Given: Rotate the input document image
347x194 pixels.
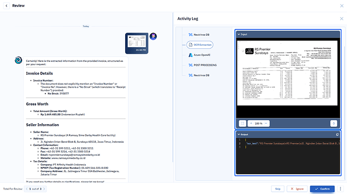Looking at the screenshot, I should [334, 124].
